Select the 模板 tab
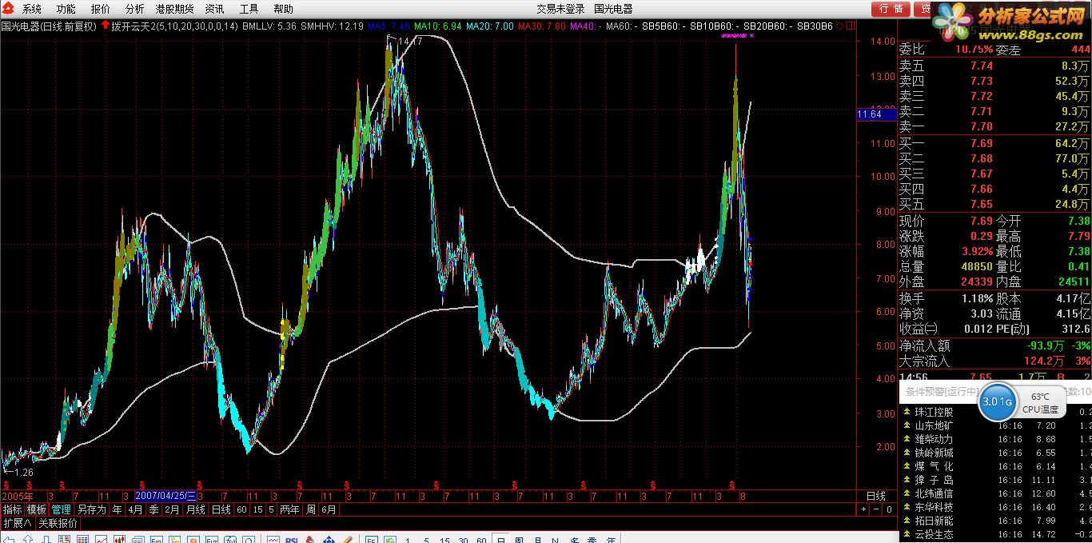Screen dimensions: 1092x543 [37, 509]
